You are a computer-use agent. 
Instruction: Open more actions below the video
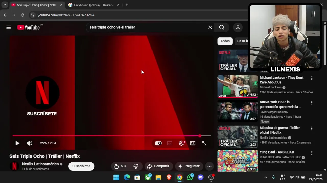pyautogui.click(x=209, y=166)
